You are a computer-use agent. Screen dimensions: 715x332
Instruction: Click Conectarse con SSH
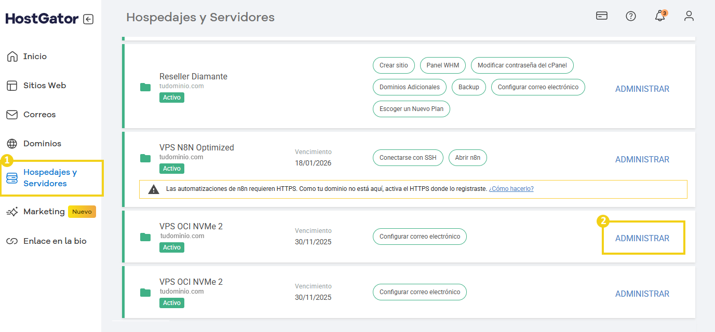408,158
